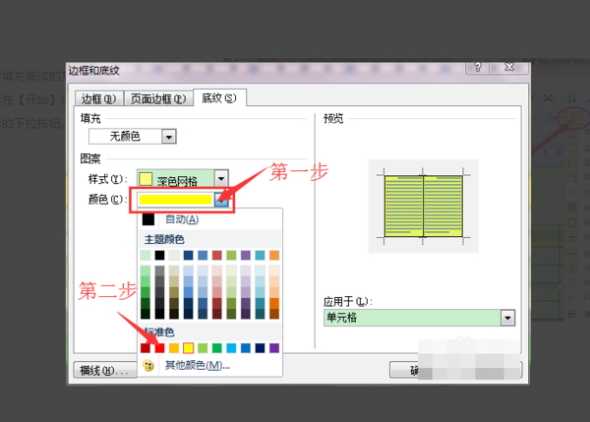Close the 边框和底纹 dialog with X
This screenshot has width=590, height=422.
509,67
